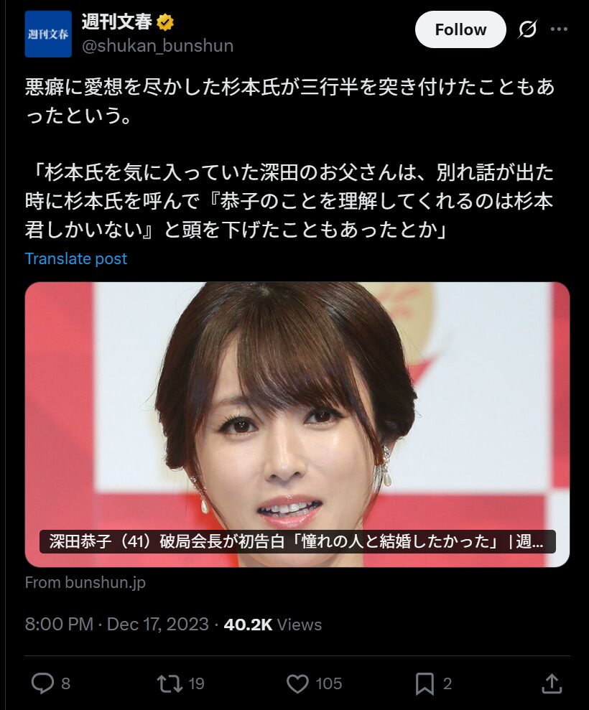Image resolution: width=589 pixels, height=710 pixels.
Task: Click Translate post
Action: click(75, 258)
